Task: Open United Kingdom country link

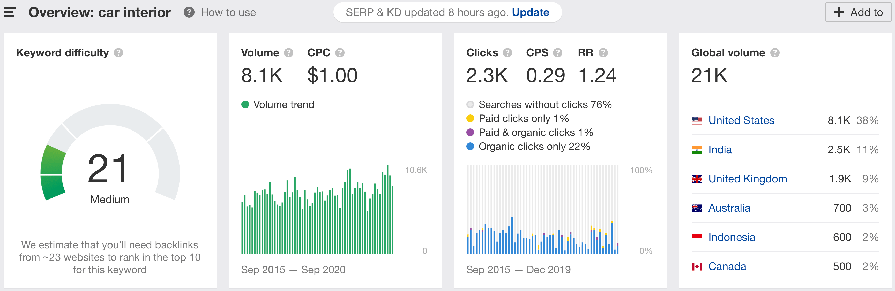Action: point(747,179)
